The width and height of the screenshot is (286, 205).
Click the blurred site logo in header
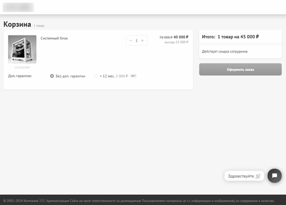(18, 7)
